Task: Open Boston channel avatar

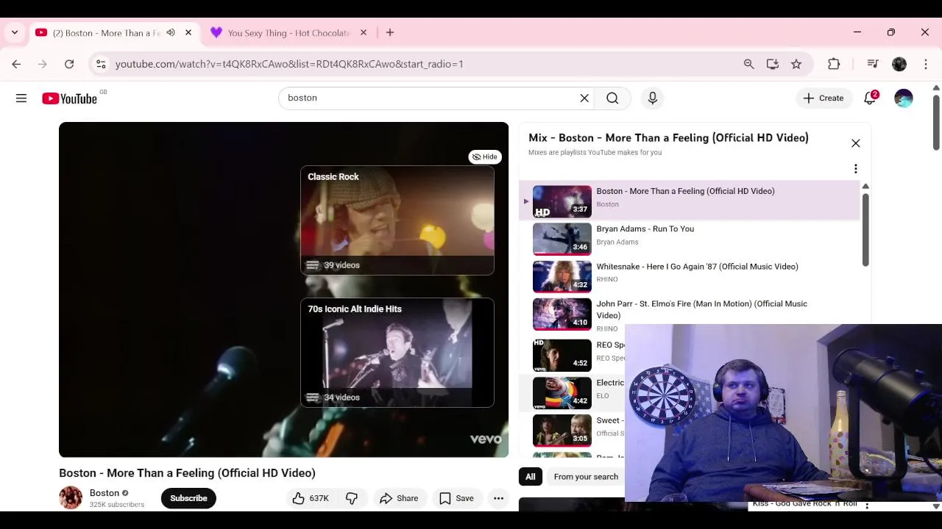Action: click(71, 497)
